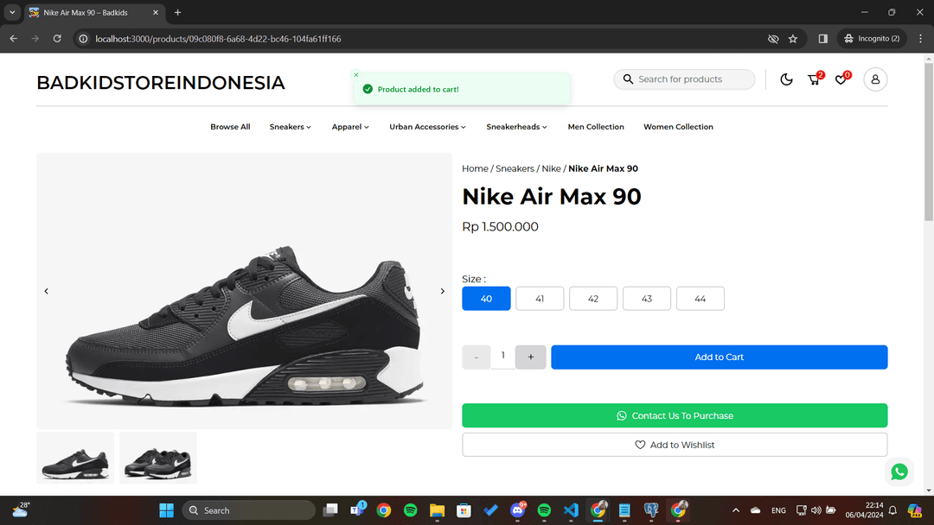Viewport: 934px width, 525px height.
Task: Open the Chrome three-dot menu
Action: [x=920, y=39]
